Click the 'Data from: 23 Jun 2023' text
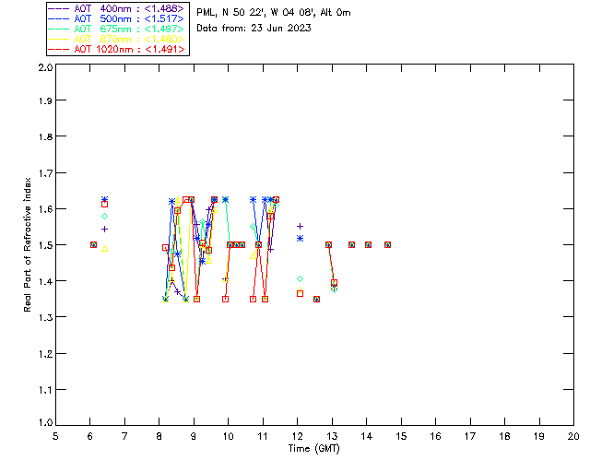This screenshot has height=472, width=590. pyautogui.click(x=254, y=28)
